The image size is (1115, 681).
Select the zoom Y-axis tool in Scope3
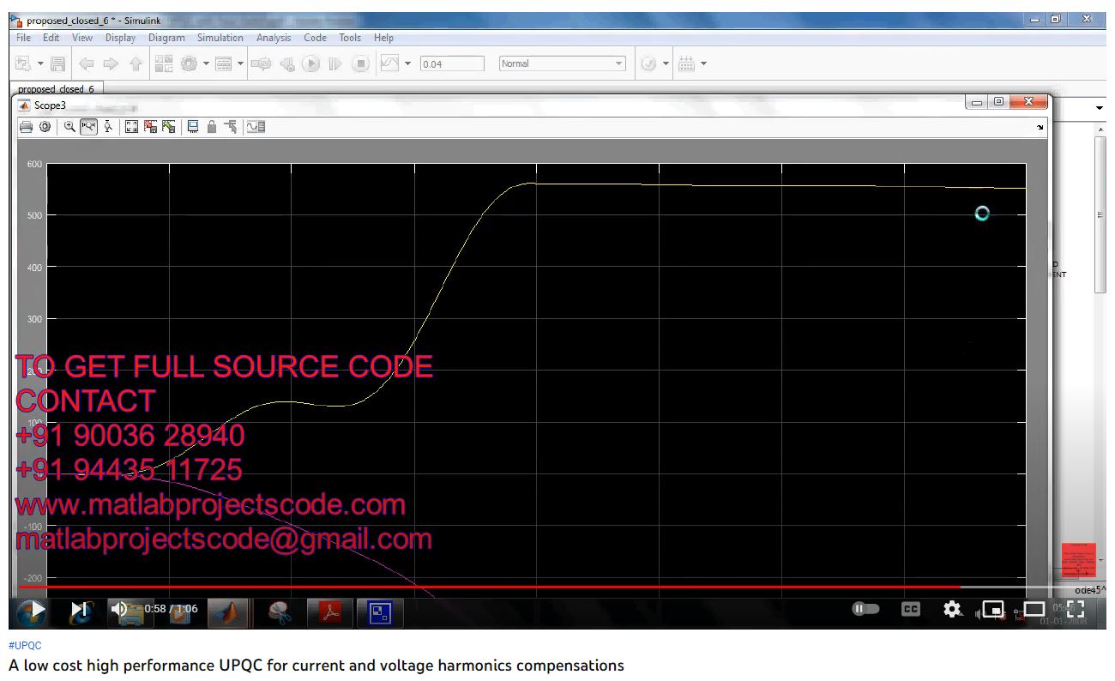pos(108,127)
